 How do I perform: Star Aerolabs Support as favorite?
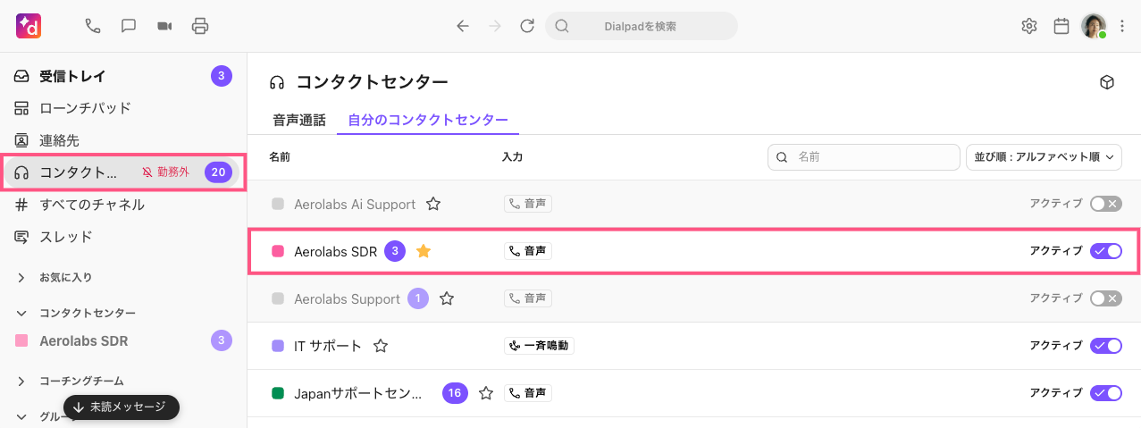pos(447,298)
